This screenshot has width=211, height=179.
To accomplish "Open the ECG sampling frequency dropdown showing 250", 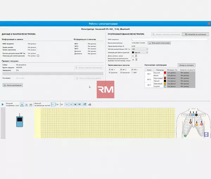I will pyautogui.click(x=140, y=49).
